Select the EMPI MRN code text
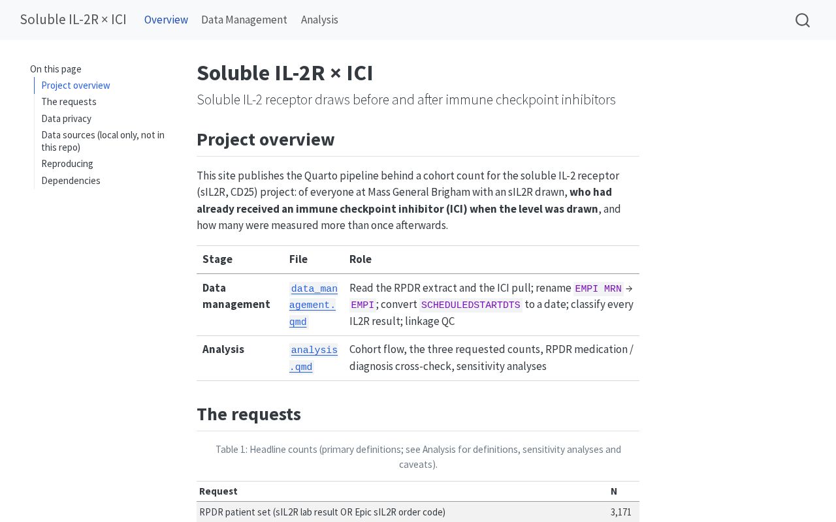 coord(598,288)
